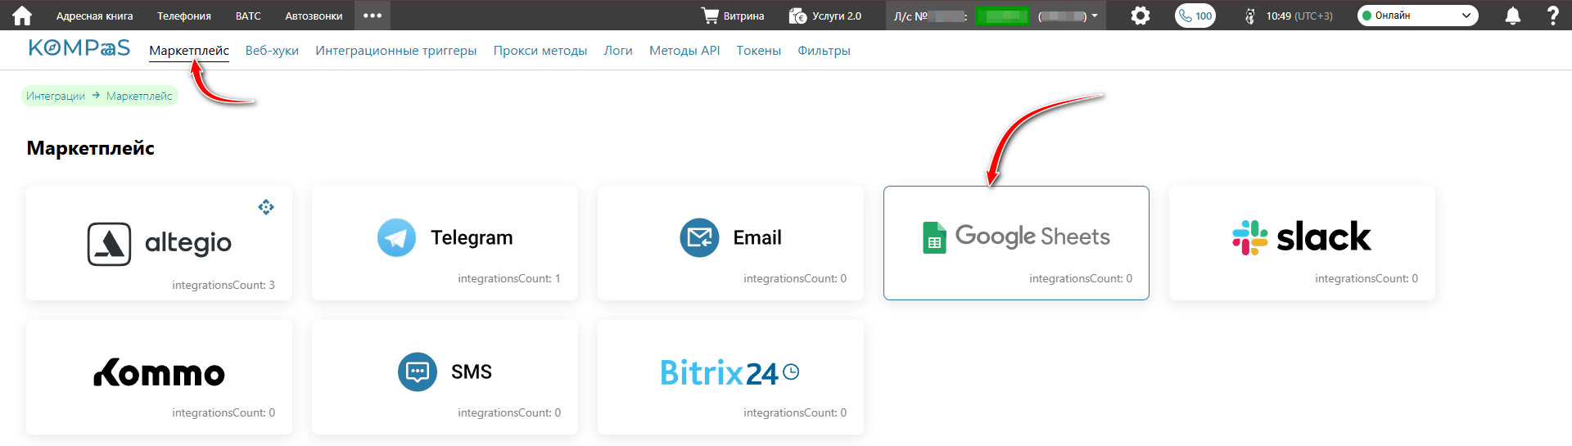Switch to Прокси методы tab
This screenshot has width=1572, height=446.
(x=540, y=51)
